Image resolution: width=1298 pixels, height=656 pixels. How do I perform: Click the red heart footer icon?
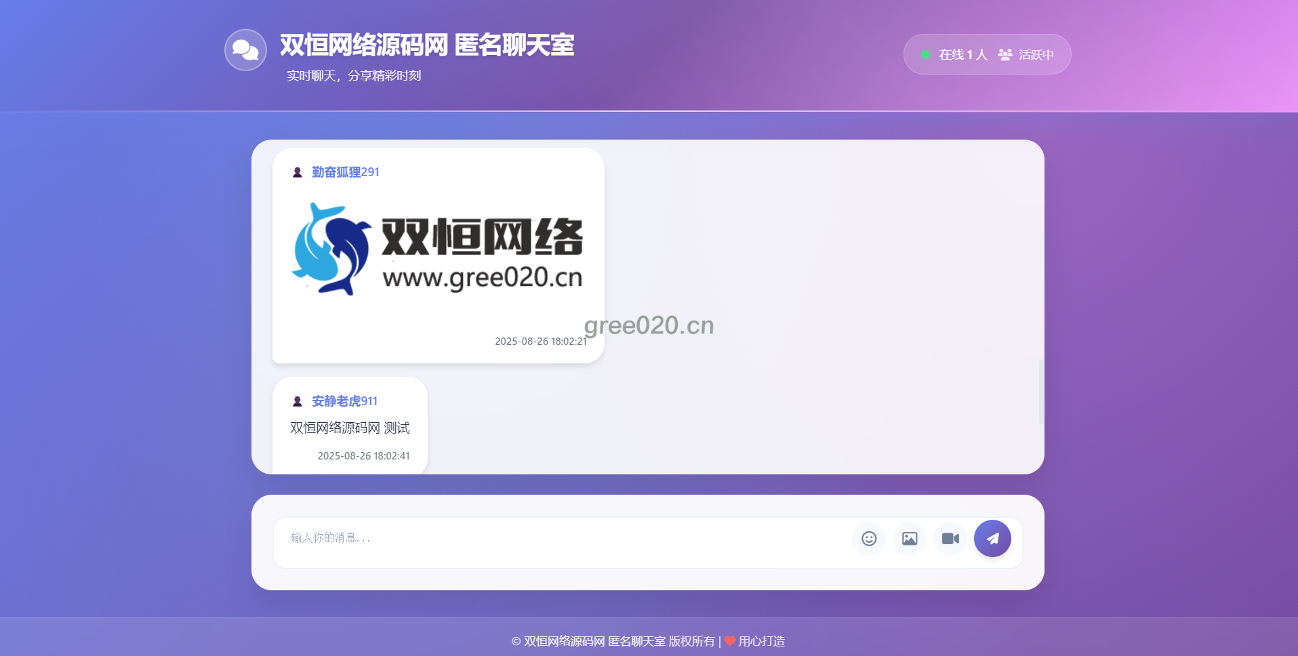pyautogui.click(x=729, y=641)
